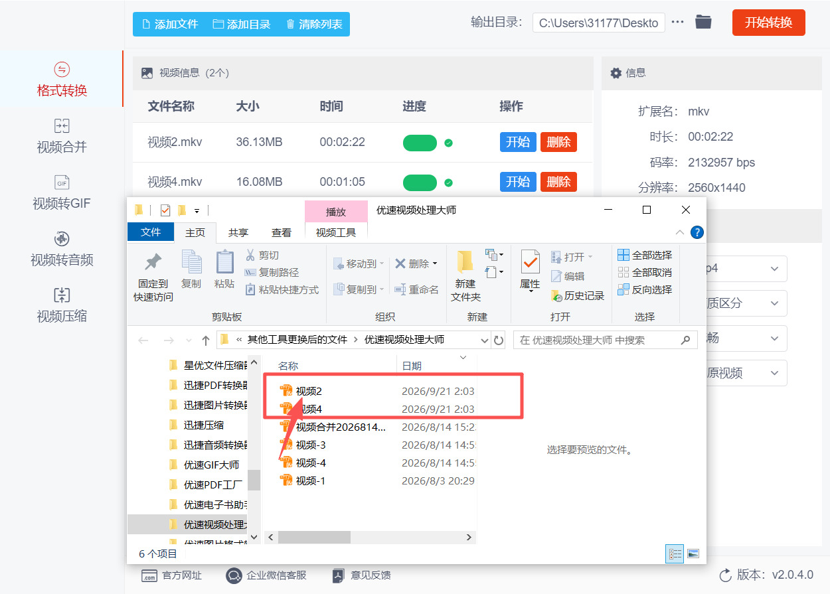Open the 视频转GIF sidebar tool
The width and height of the screenshot is (830, 594).
point(62,192)
